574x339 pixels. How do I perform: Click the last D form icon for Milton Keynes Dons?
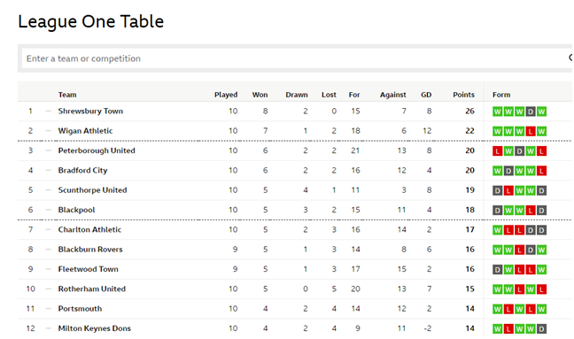[x=542, y=328]
